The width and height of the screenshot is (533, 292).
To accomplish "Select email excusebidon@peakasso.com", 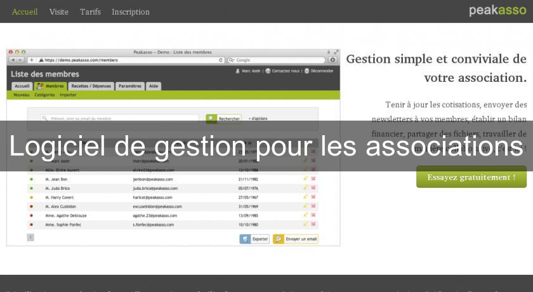I will coord(157,206).
